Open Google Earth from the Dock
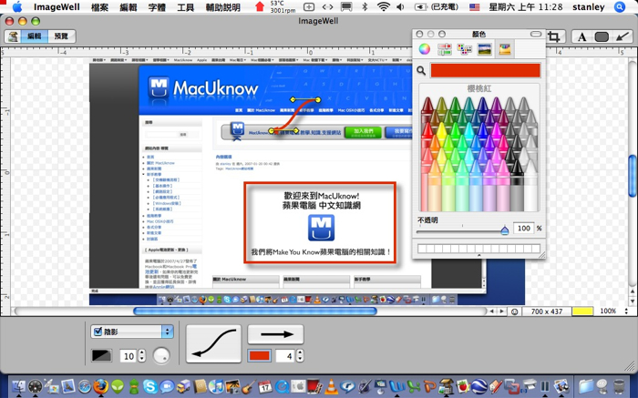638x398 pixels. tap(478, 386)
